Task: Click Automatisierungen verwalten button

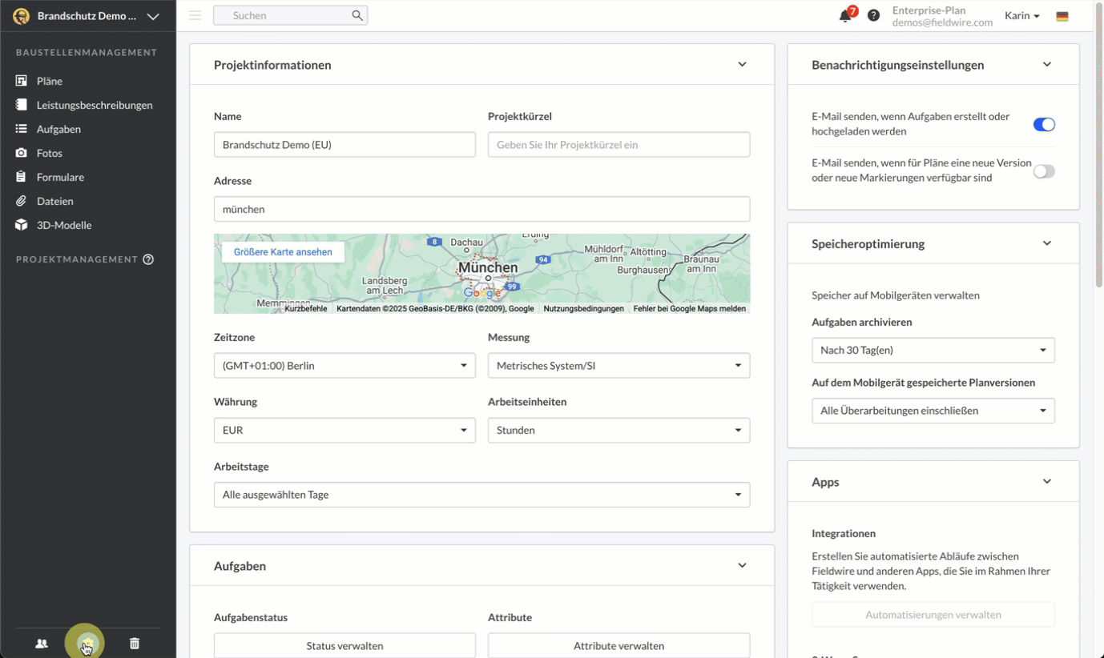Action: [933, 615]
